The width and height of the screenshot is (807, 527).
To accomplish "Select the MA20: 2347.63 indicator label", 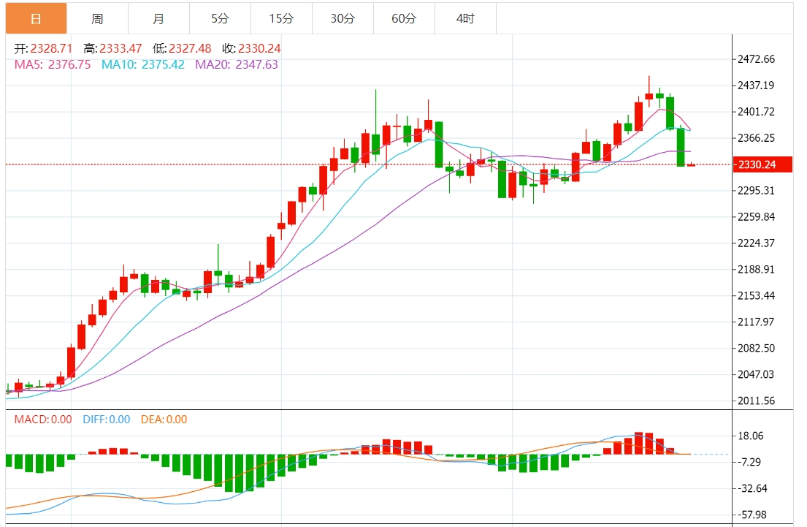I will (x=237, y=64).
